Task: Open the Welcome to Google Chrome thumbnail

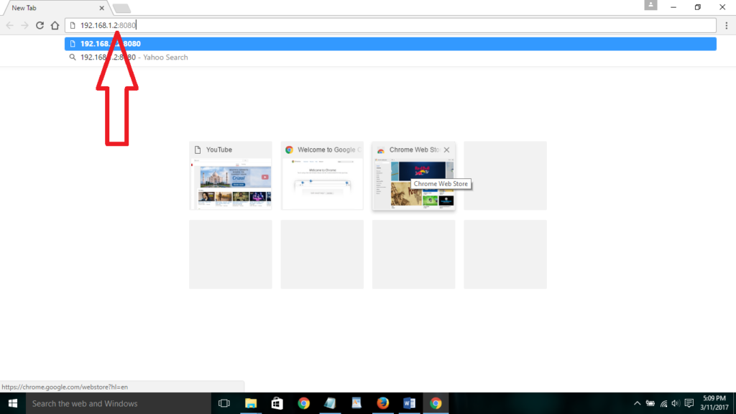Action: [322, 175]
